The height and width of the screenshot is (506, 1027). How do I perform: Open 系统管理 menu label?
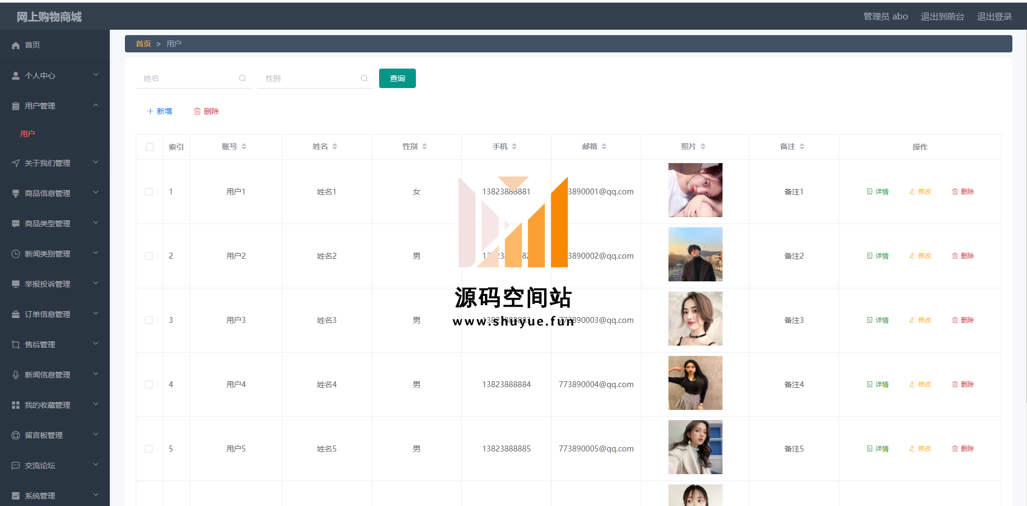40,496
